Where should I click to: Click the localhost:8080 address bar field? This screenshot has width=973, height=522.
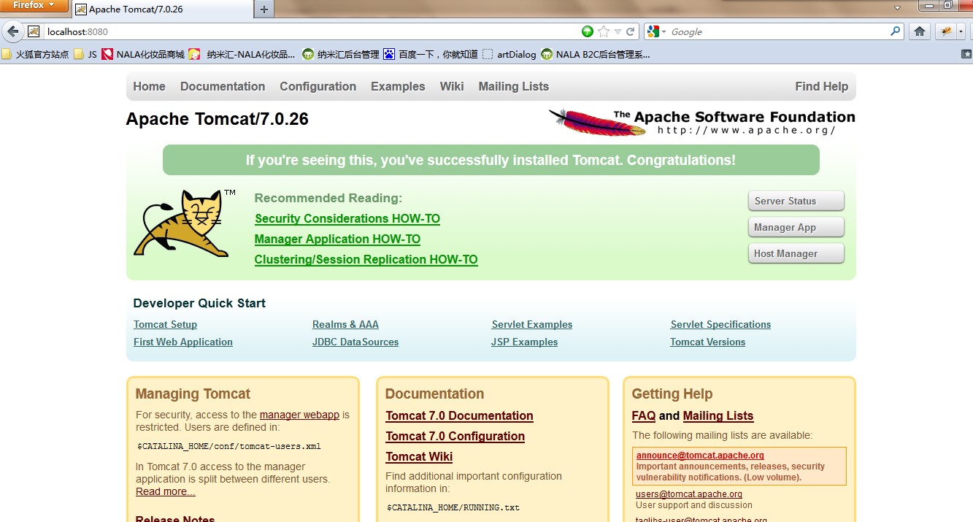pos(310,31)
